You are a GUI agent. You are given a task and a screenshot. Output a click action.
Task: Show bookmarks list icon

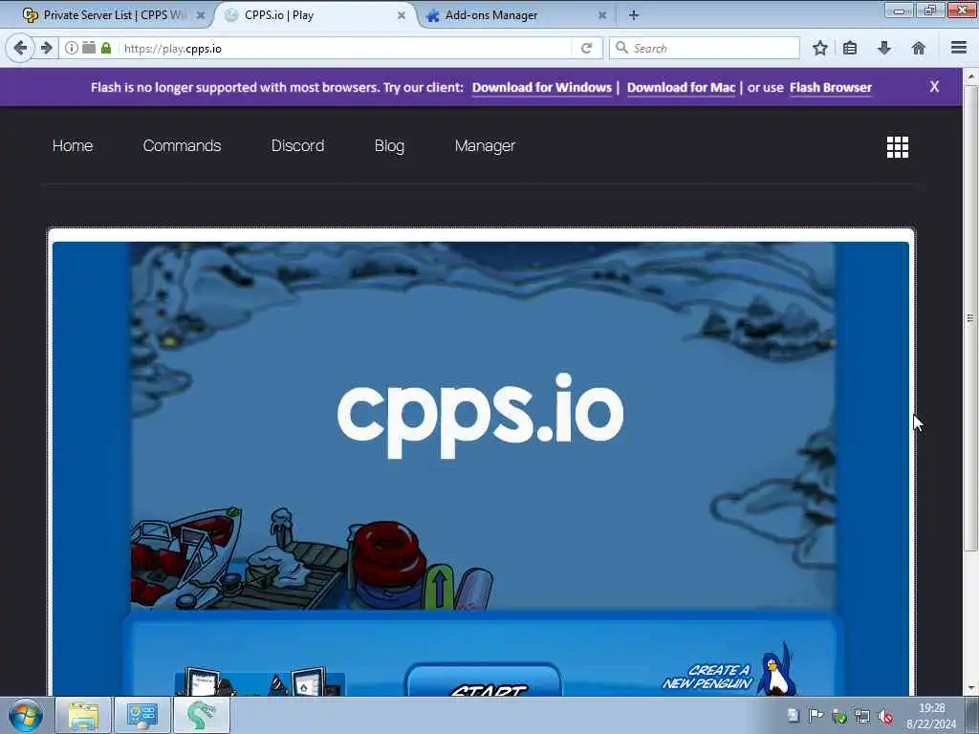click(850, 48)
